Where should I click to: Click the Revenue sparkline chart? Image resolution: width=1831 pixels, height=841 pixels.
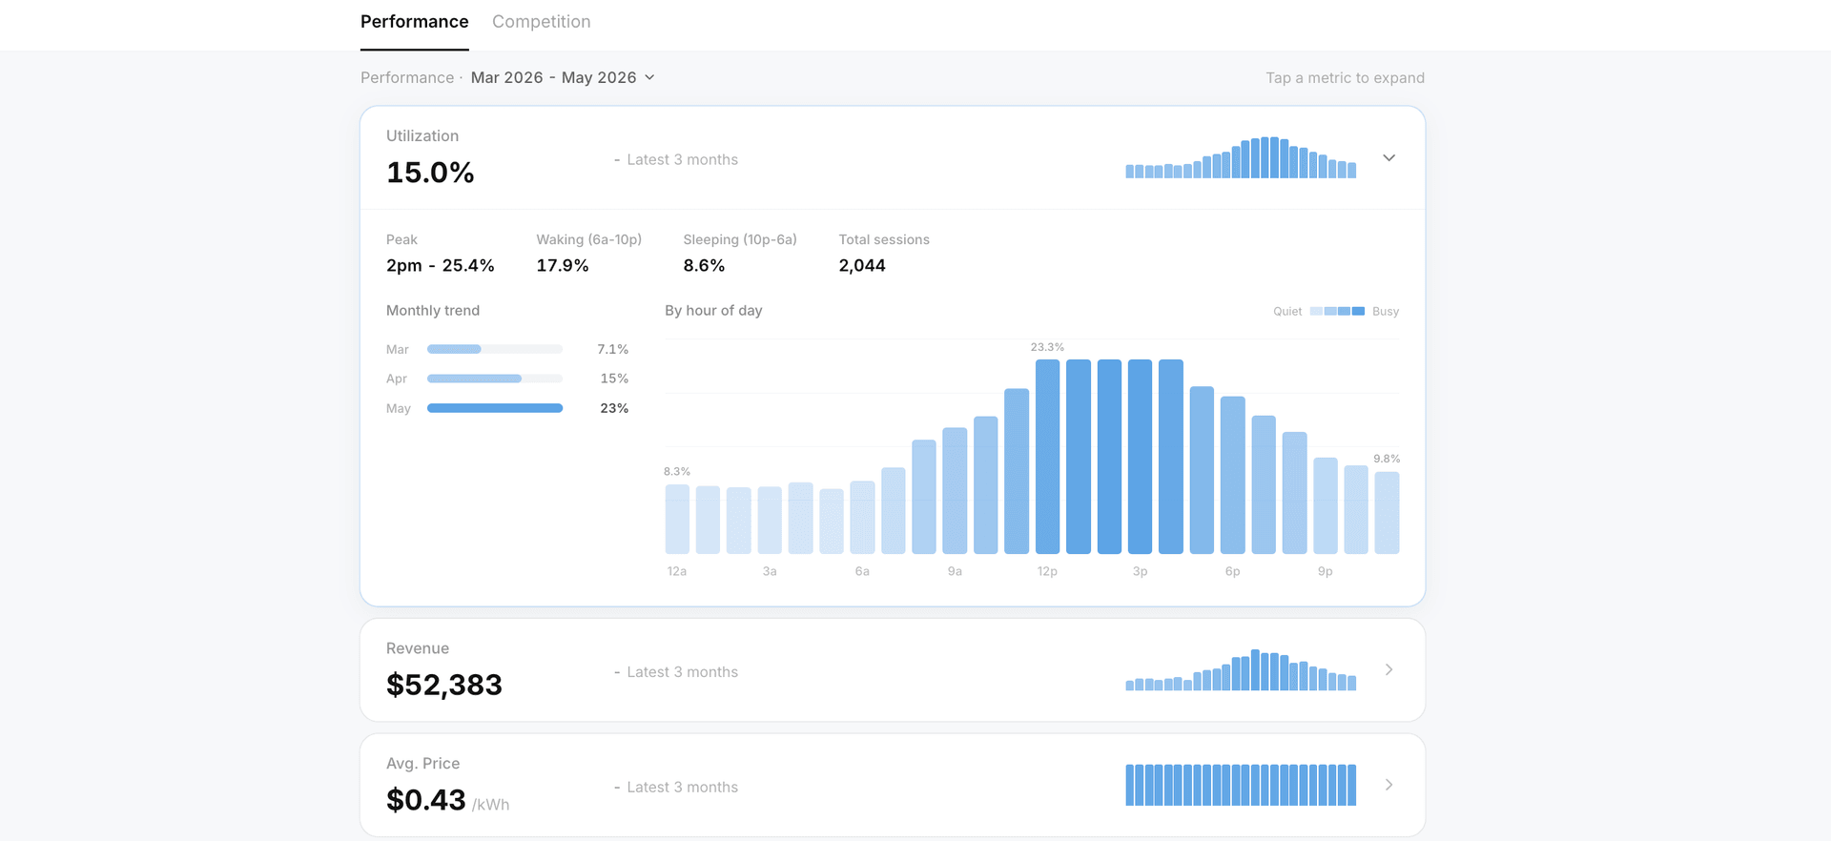pyautogui.click(x=1241, y=669)
